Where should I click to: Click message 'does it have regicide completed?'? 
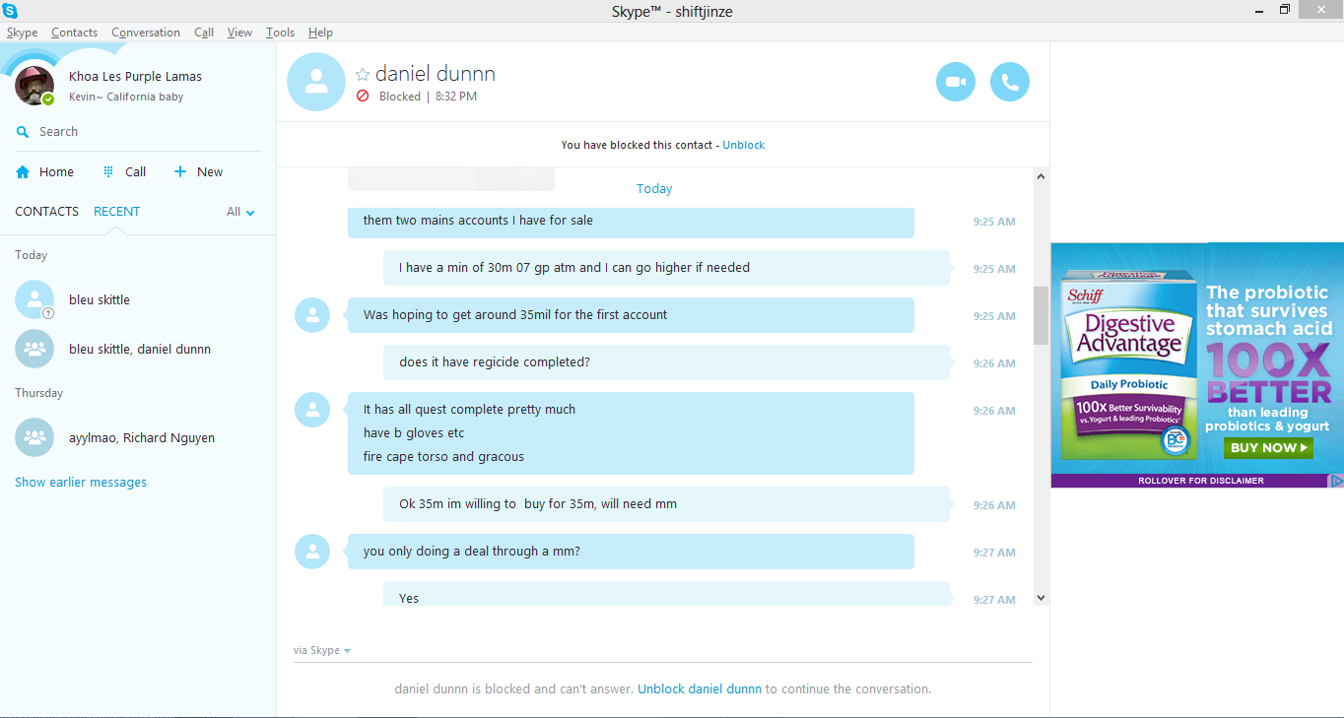[666, 362]
